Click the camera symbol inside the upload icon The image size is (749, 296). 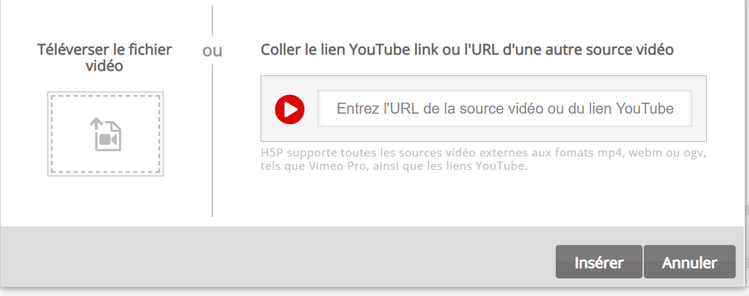pyautogui.click(x=109, y=140)
